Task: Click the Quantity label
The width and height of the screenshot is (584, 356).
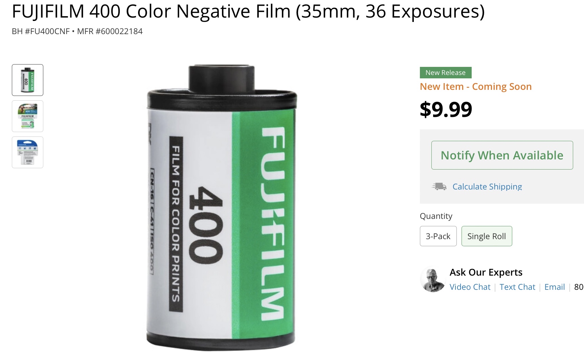Action: tap(436, 216)
